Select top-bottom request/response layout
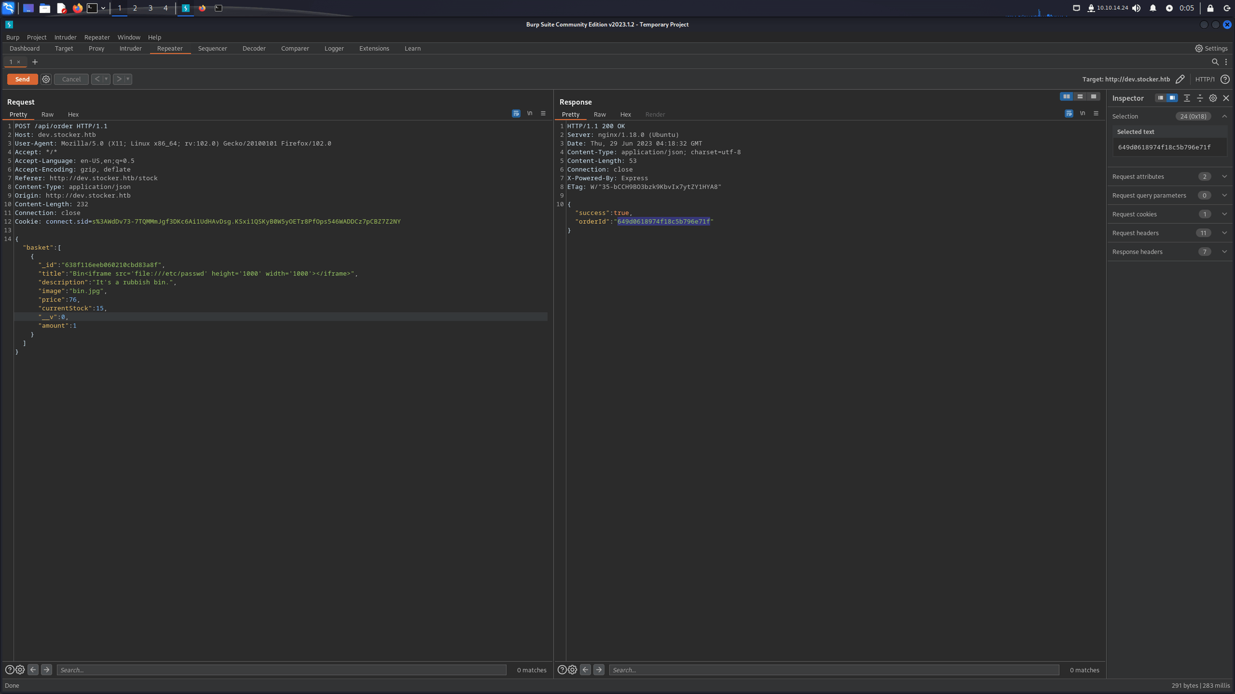The width and height of the screenshot is (1235, 694). pos(1080,96)
